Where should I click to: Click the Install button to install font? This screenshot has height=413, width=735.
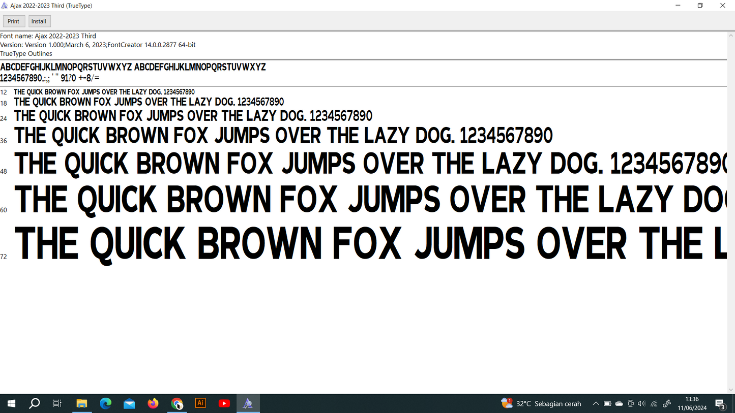tap(39, 21)
